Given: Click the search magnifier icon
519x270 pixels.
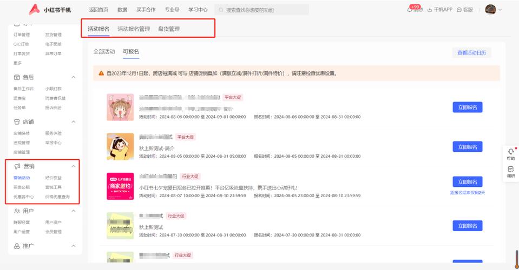Looking at the screenshot, I should click(220, 10).
